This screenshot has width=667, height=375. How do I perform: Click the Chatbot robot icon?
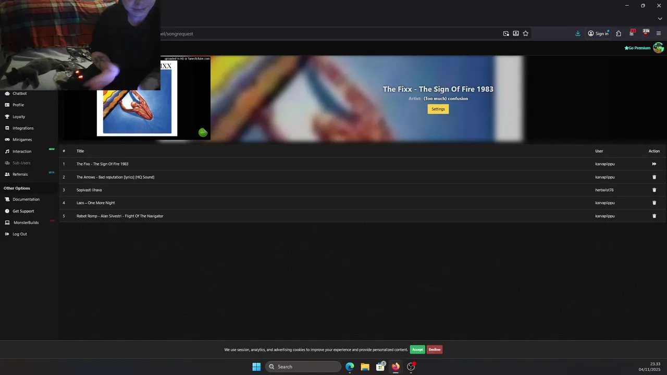coord(7,93)
